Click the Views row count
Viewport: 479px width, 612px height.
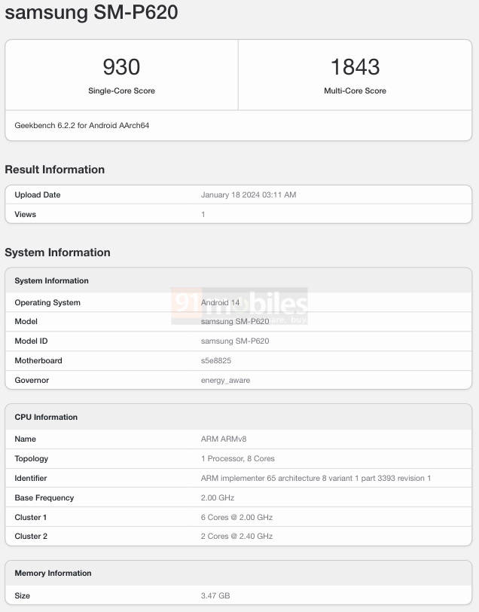(203, 214)
